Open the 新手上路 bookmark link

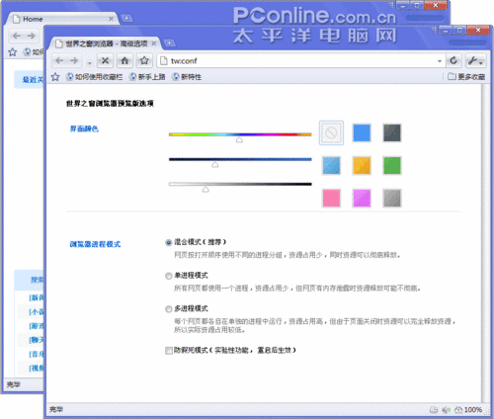click(x=147, y=77)
